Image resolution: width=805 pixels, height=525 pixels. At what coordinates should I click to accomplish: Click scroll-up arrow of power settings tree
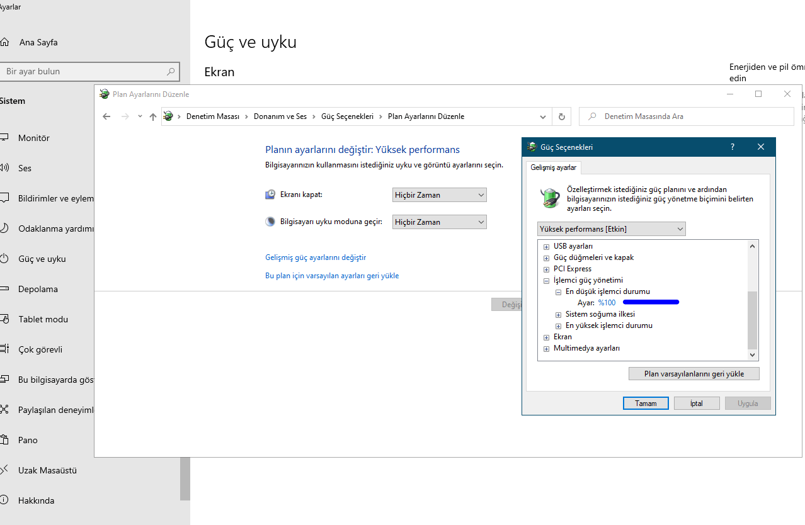tap(752, 246)
